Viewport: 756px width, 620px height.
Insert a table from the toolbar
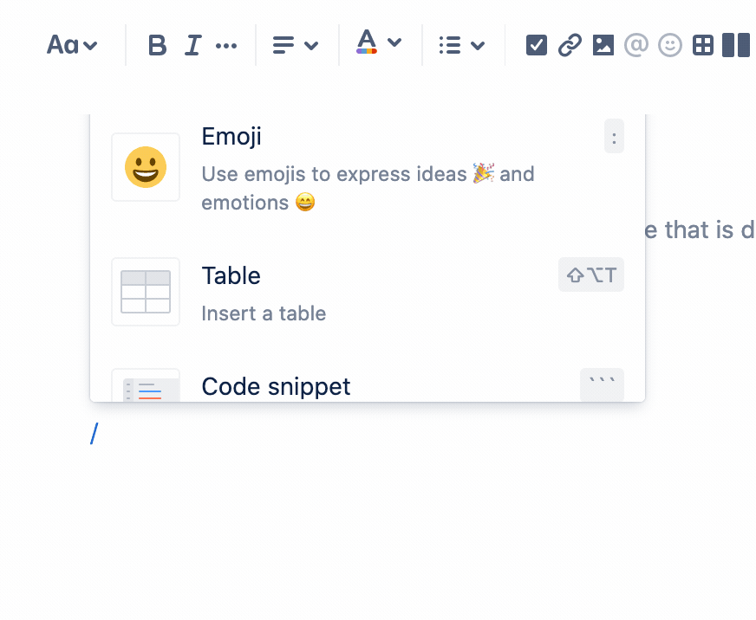(x=703, y=45)
